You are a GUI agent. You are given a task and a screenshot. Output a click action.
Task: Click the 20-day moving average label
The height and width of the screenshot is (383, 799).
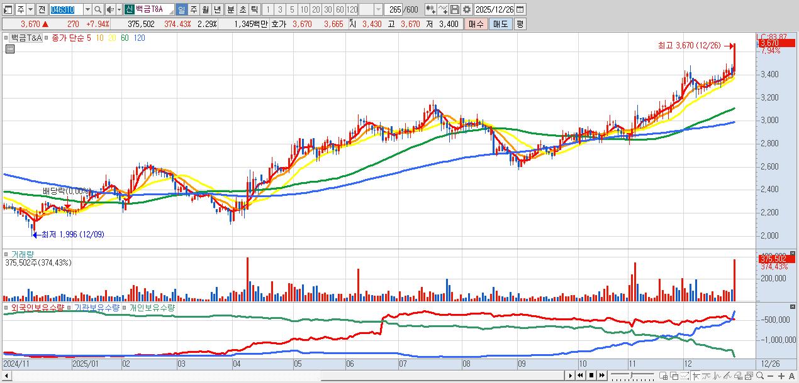point(112,38)
